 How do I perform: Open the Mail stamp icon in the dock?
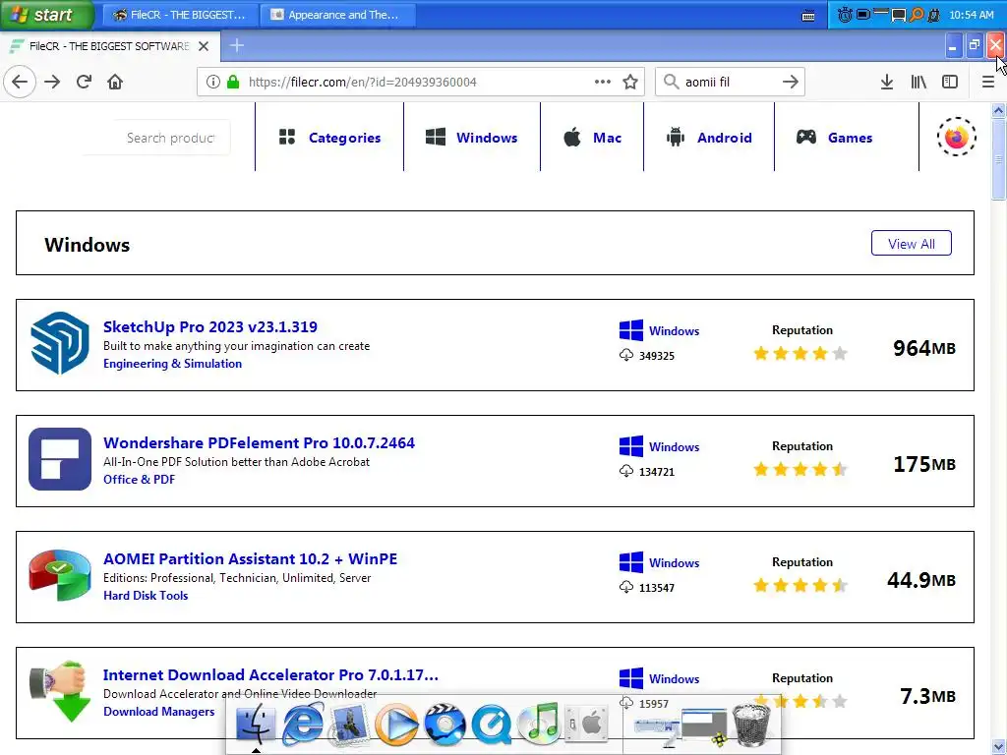click(349, 725)
